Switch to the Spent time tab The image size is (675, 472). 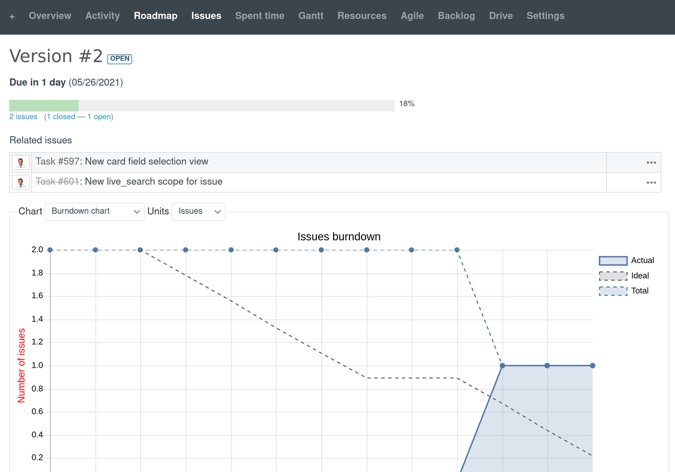click(x=259, y=16)
